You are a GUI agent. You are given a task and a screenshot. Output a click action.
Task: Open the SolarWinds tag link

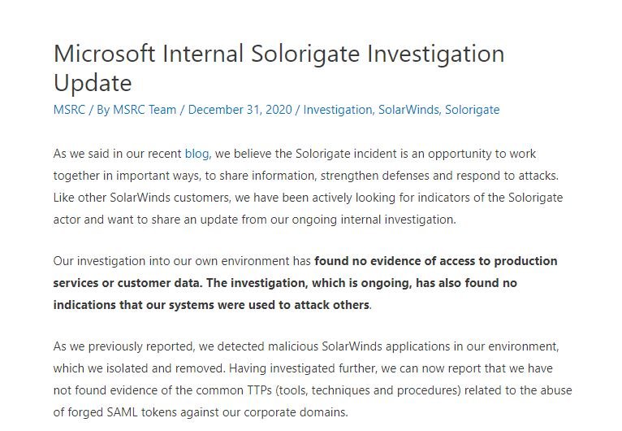(408, 110)
